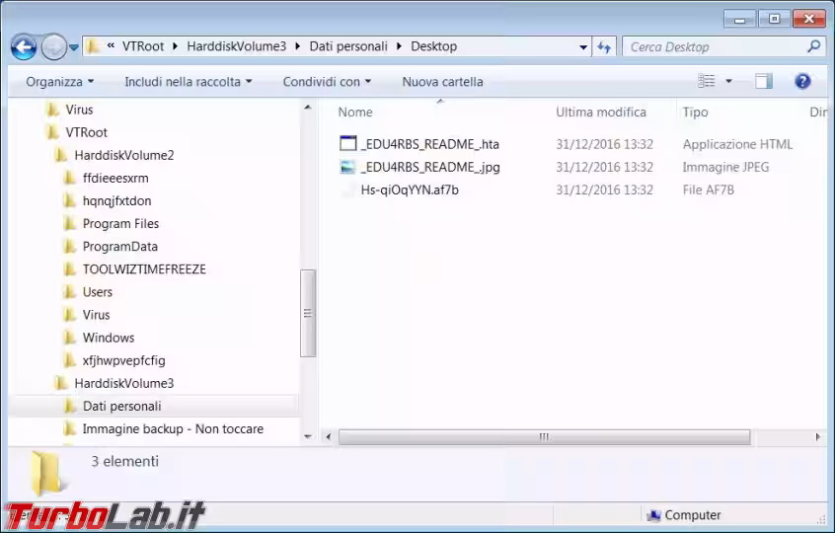
Task: Click the folder icon in address bar
Action: (93, 46)
